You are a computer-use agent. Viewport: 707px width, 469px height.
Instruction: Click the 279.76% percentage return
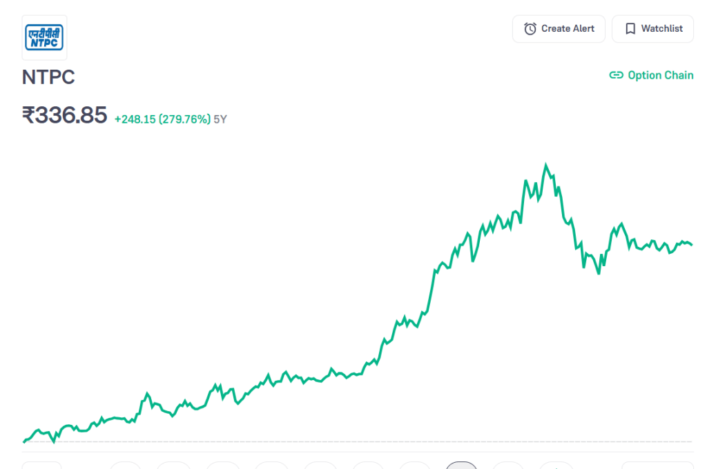[184, 119]
